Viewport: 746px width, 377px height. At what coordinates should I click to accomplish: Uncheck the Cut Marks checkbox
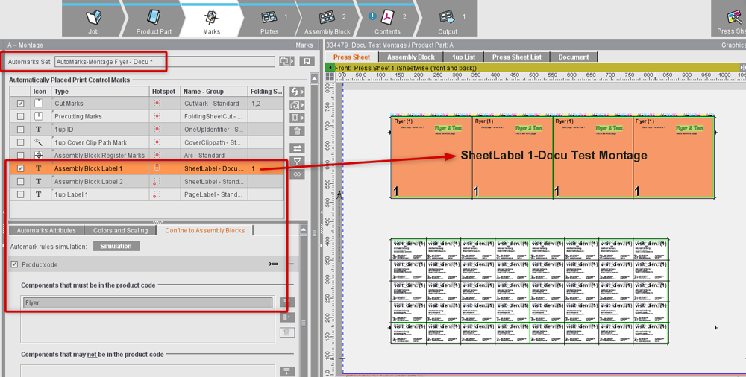(x=20, y=104)
